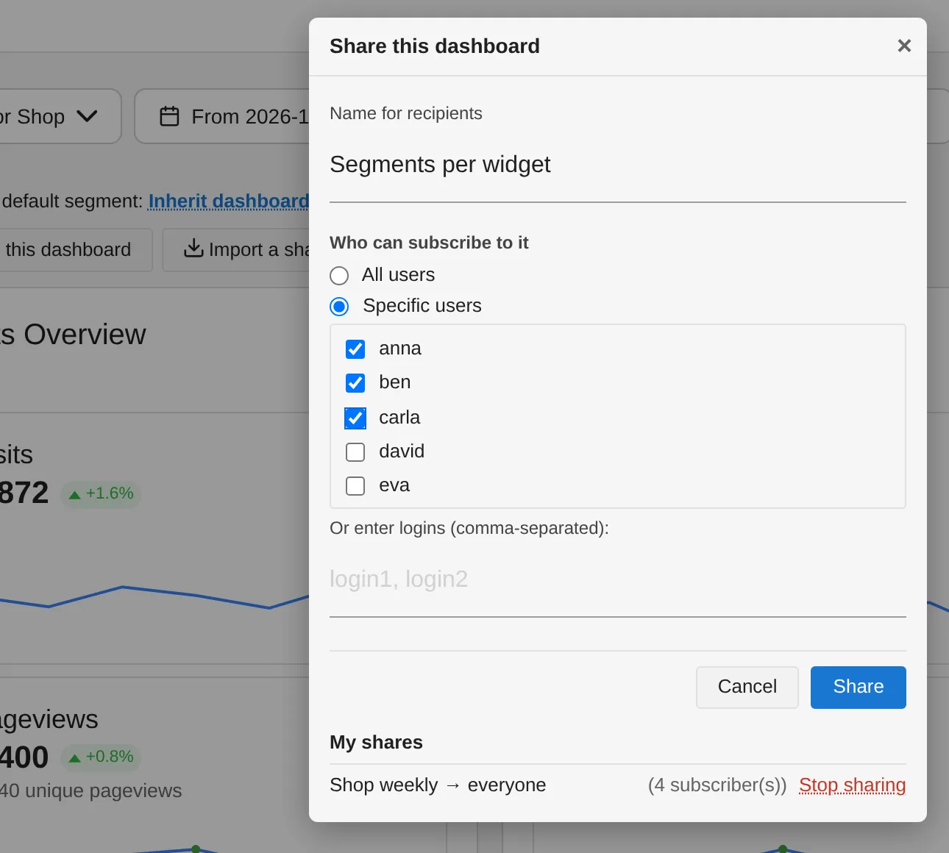The width and height of the screenshot is (949, 853).
Task: Click the Inherit dashboard segment link
Action: tap(229, 201)
